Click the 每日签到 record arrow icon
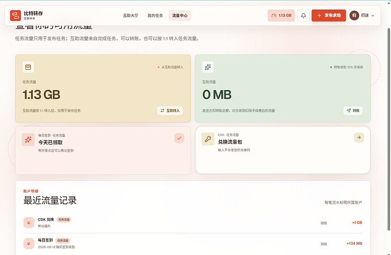This screenshot has width=391, height=255. 29,244
